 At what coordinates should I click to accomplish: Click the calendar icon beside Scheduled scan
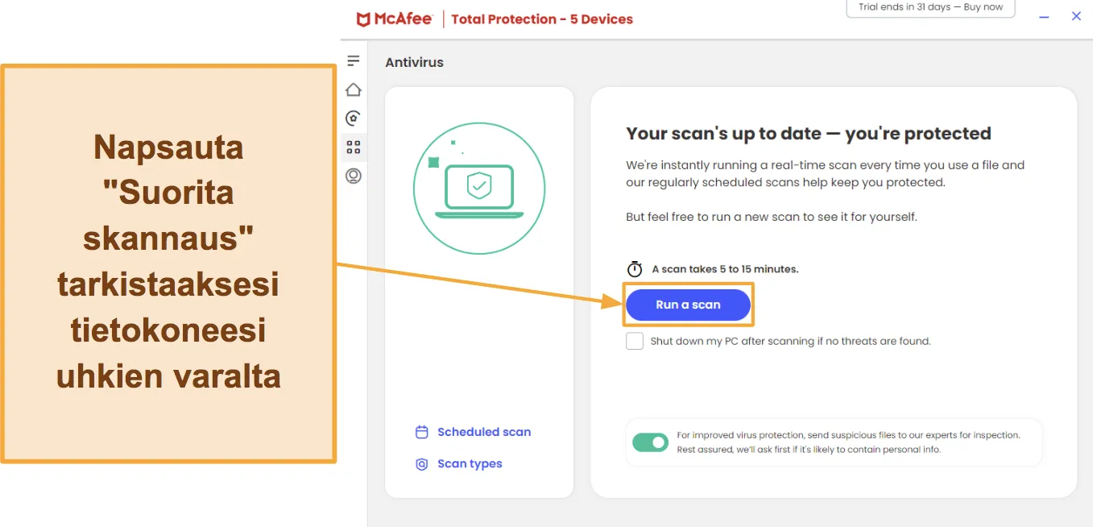[421, 433]
